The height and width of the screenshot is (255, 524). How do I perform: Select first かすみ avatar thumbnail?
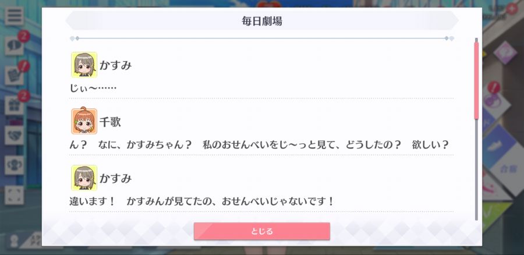click(x=84, y=65)
